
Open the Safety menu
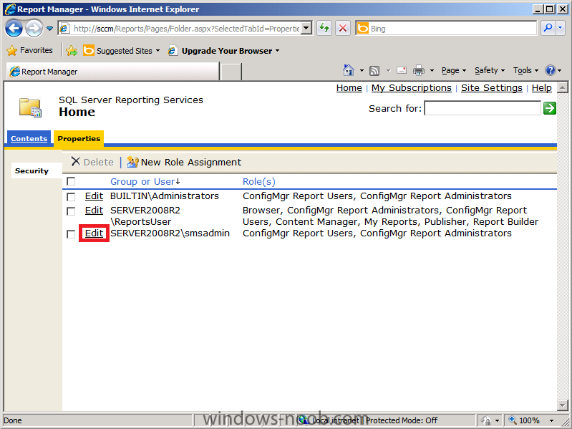[x=489, y=70]
